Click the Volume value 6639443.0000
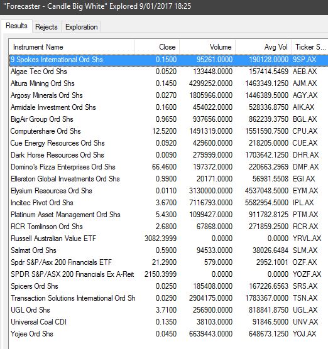 [210, 334]
